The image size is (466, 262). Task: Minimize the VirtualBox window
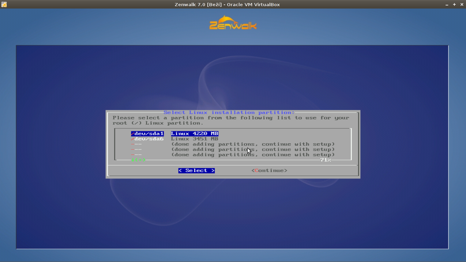point(447,4)
